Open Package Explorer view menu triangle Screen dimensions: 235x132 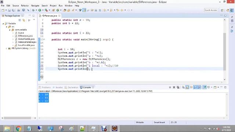coord(34,20)
